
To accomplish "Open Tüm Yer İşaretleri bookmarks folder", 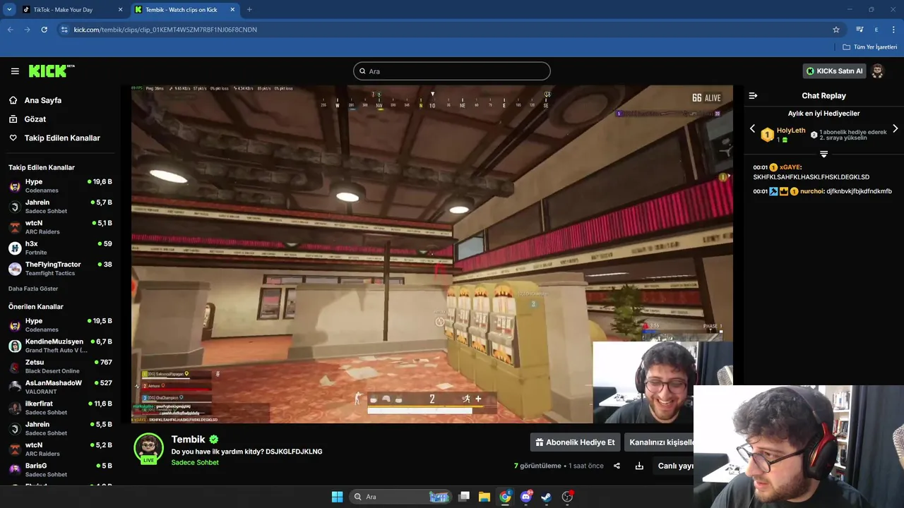I will pyautogui.click(x=869, y=47).
